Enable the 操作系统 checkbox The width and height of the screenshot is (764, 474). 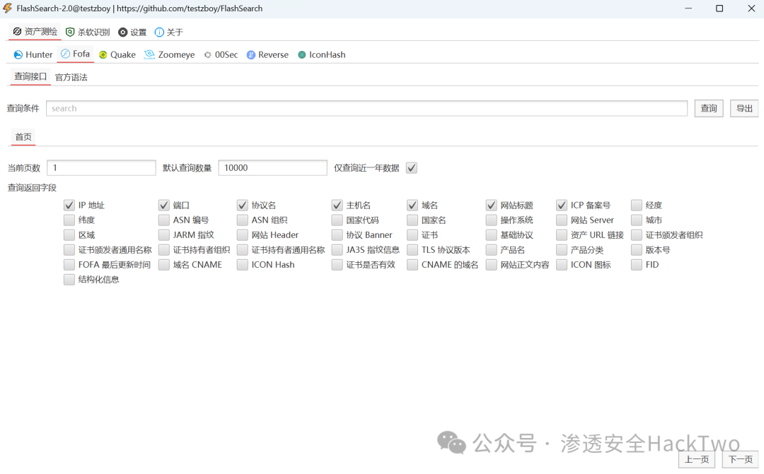pos(491,220)
